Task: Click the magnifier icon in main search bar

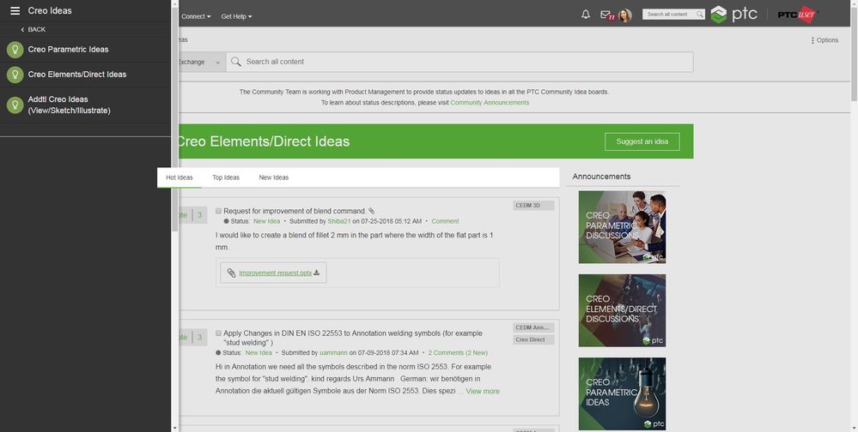Action: (236, 62)
